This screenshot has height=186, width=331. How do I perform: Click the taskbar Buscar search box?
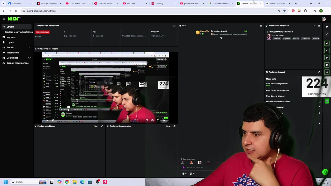(x=28, y=182)
